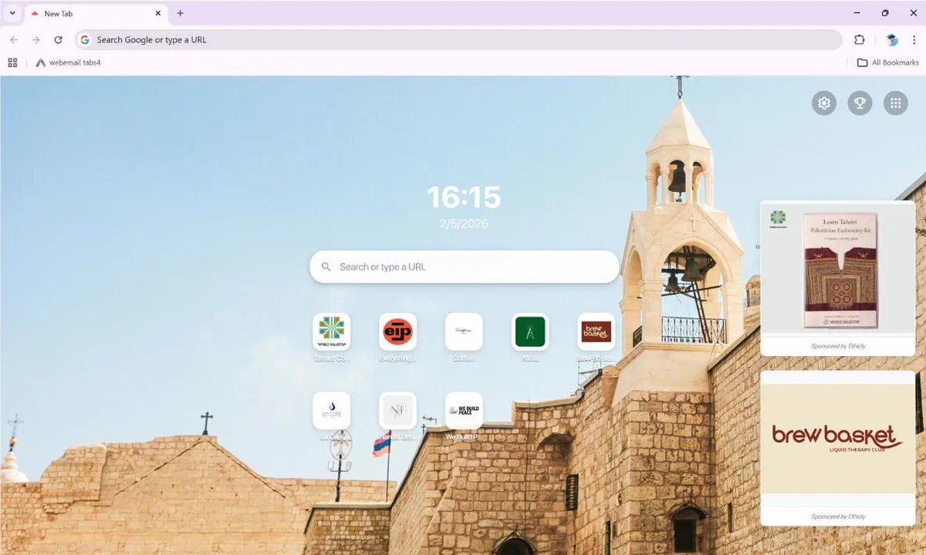Click magnifier icon in page search box
The height and width of the screenshot is (555, 926).
(x=326, y=267)
